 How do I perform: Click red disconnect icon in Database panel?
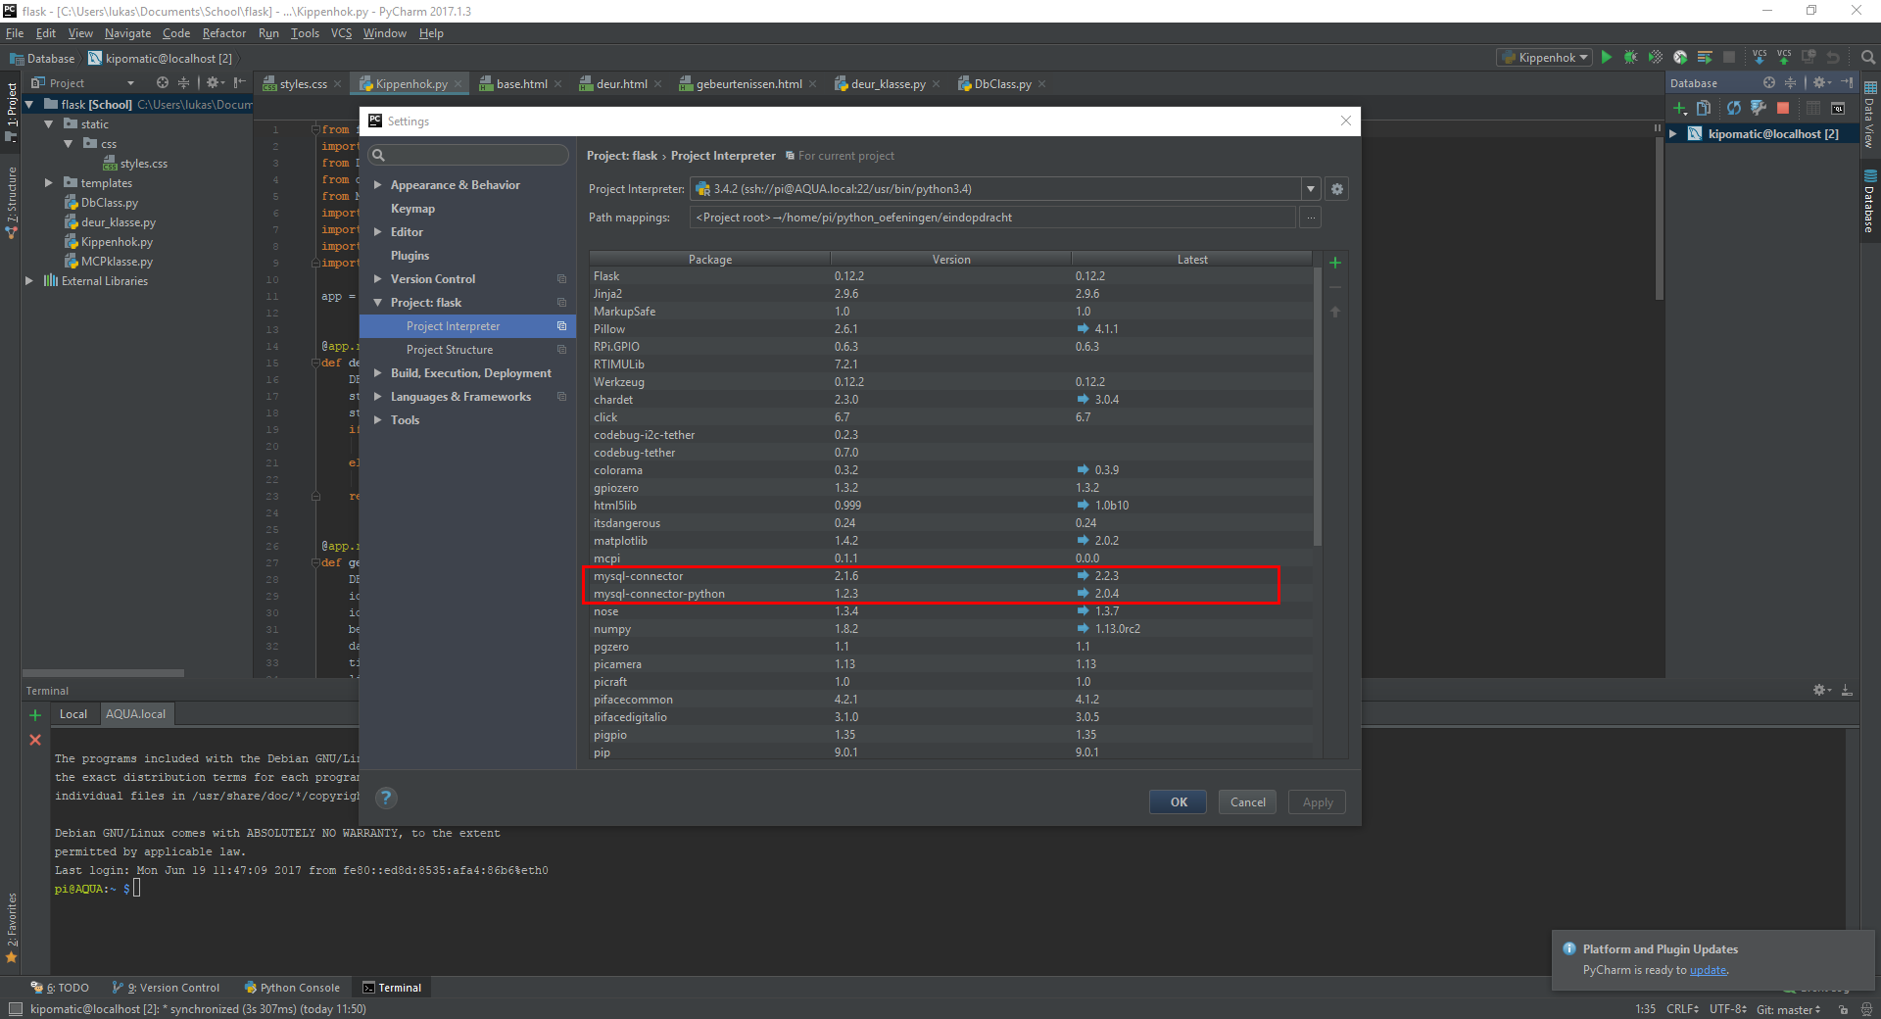[1783, 108]
